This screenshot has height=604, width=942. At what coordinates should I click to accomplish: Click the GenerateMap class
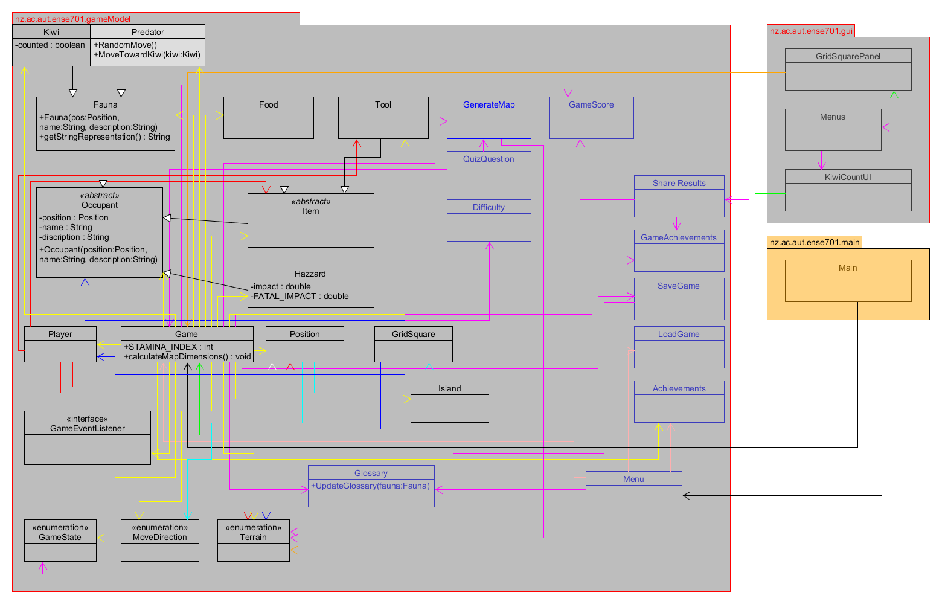coord(489,118)
